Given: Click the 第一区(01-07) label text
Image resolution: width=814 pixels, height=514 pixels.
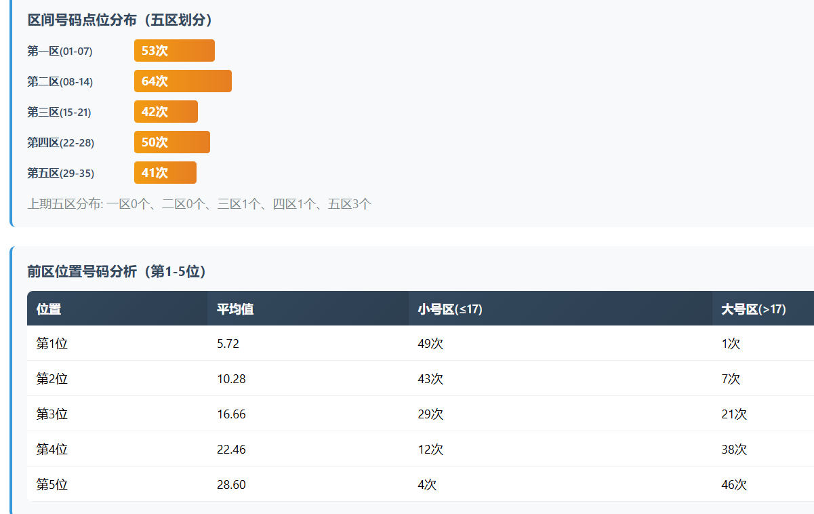Looking at the screenshot, I should click(60, 51).
